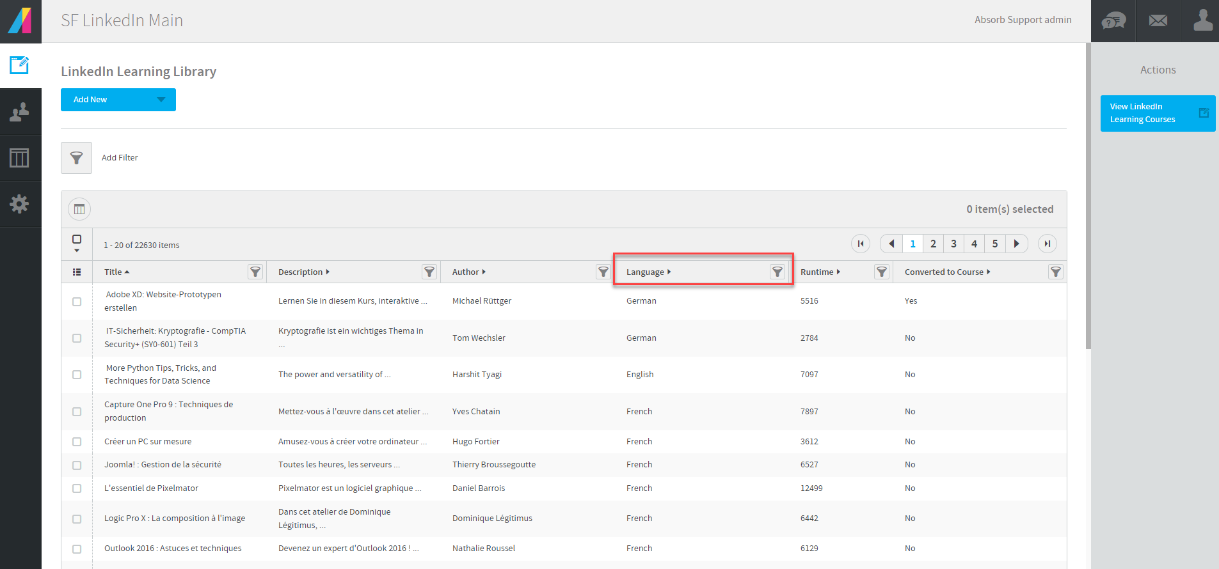
Task: Click the Add Filter funnel button
Action: (x=76, y=158)
